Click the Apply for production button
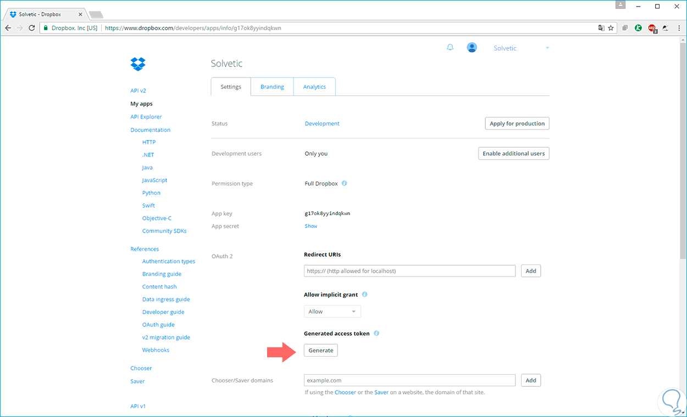The width and height of the screenshot is (687, 417). [x=517, y=123]
